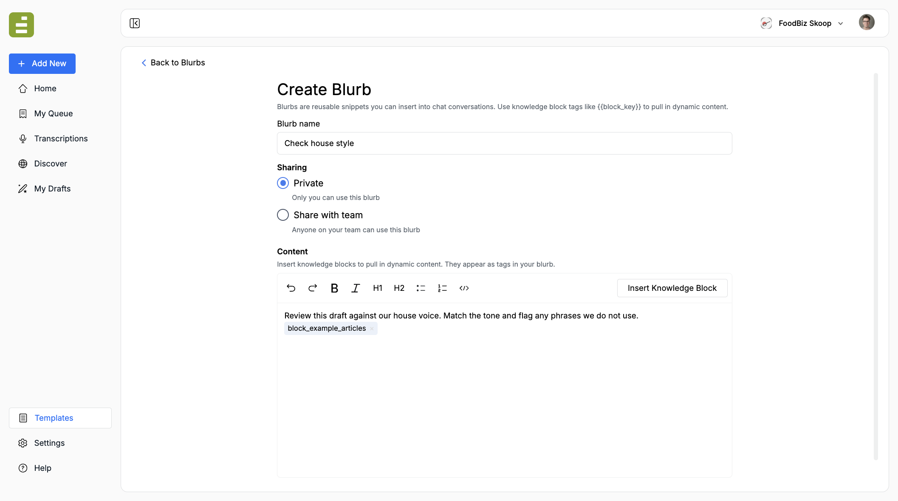898x501 pixels.
Task: Insert a bulleted list
Action: point(421,288)
